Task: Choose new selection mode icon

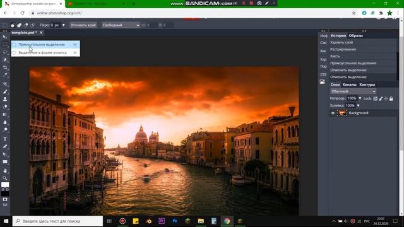Action: [13, 25]
